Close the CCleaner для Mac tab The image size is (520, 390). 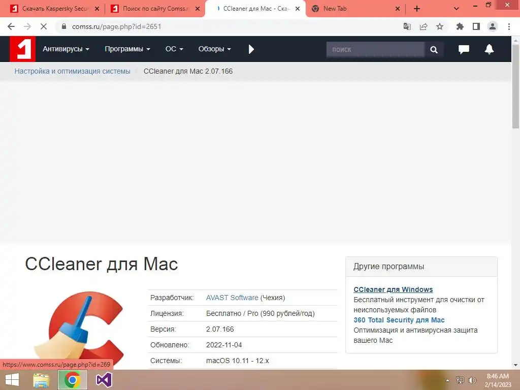[x=298, y=9]
